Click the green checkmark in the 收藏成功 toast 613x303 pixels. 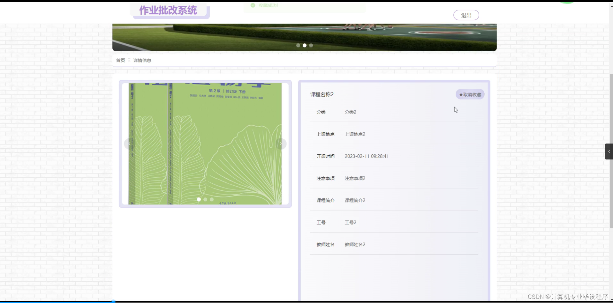click(253, 5)
